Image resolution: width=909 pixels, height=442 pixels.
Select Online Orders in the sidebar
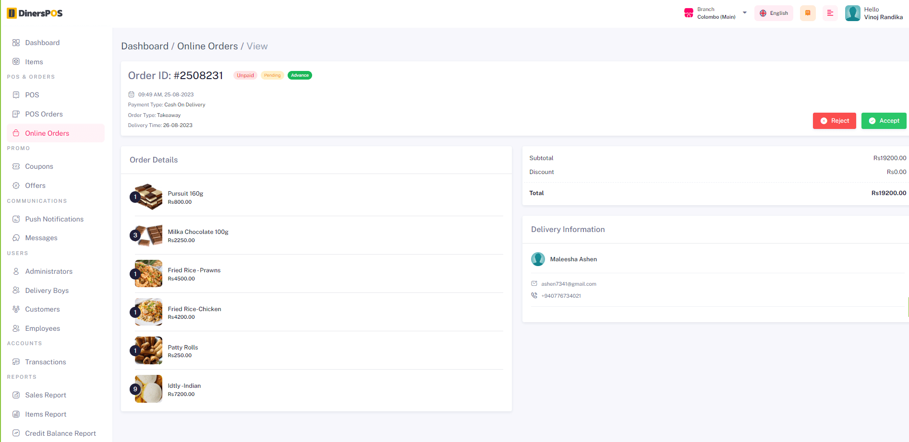click(x=47, y=133)
